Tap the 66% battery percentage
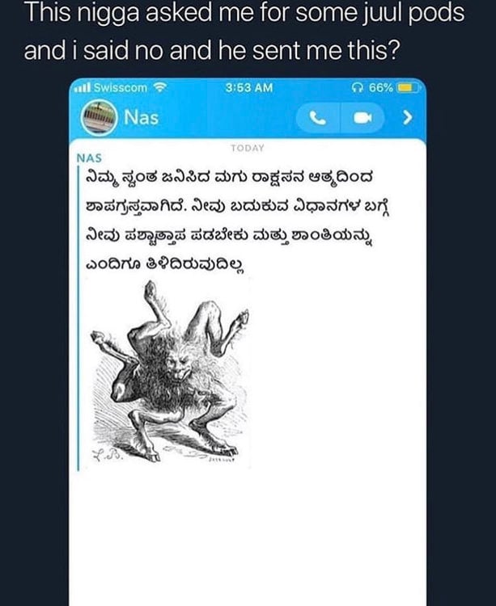Screen dimensions: 496x606 click(380, 88)
